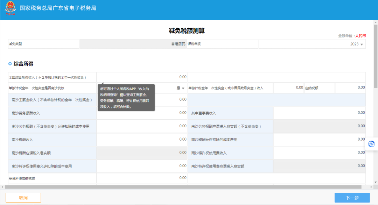Click the 其中董事费收入 input field

tap(320, 113)
